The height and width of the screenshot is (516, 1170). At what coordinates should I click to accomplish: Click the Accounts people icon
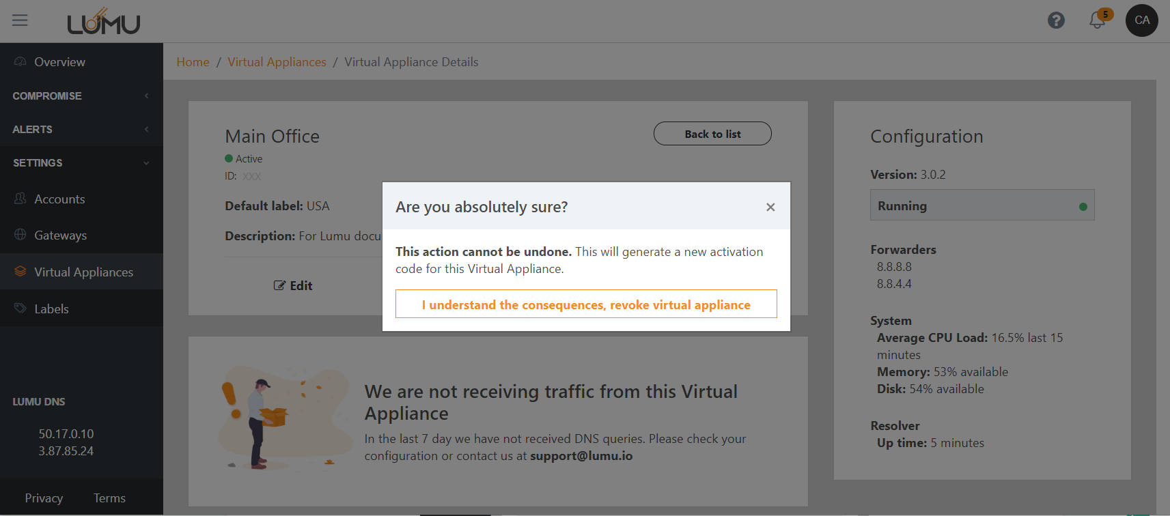pyautogui.click(x=20, y=199)
